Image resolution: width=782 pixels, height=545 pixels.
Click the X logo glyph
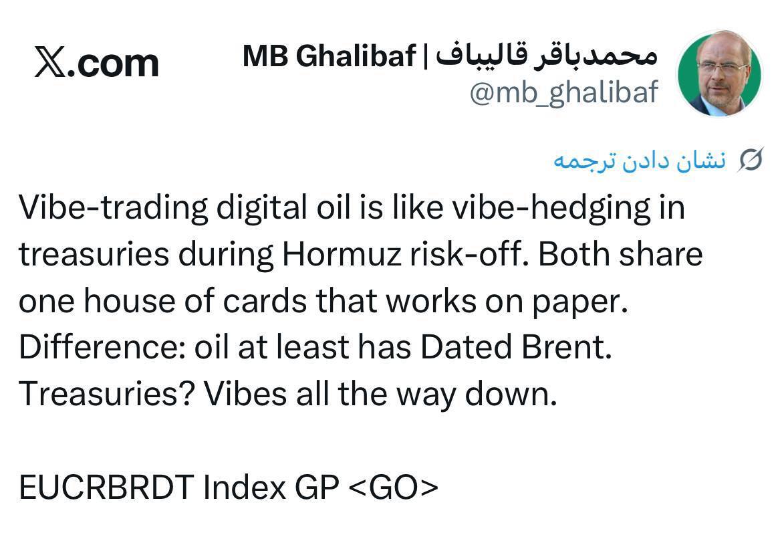(50, 64)
